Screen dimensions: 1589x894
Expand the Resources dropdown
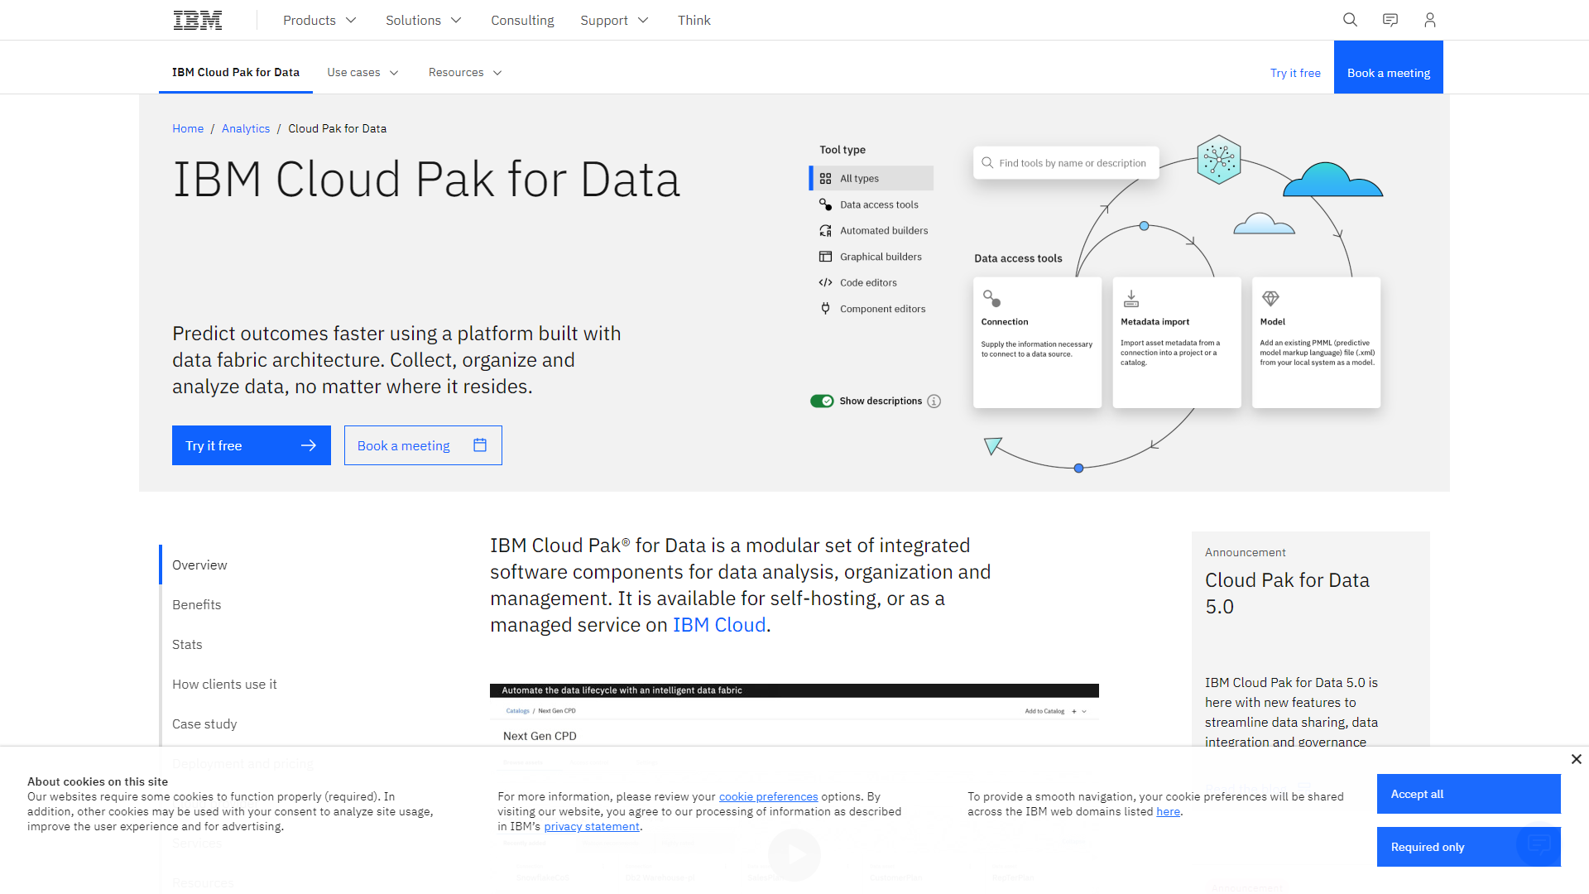(464, 72)
